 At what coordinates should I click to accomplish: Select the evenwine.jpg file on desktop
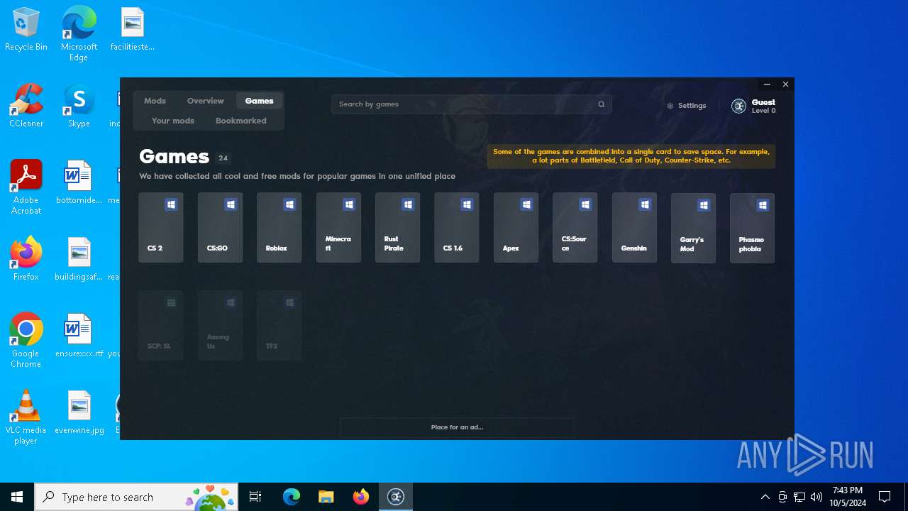79,412
